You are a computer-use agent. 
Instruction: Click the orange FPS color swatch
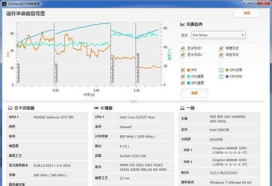pyautogui.click(x=189, y=70)
